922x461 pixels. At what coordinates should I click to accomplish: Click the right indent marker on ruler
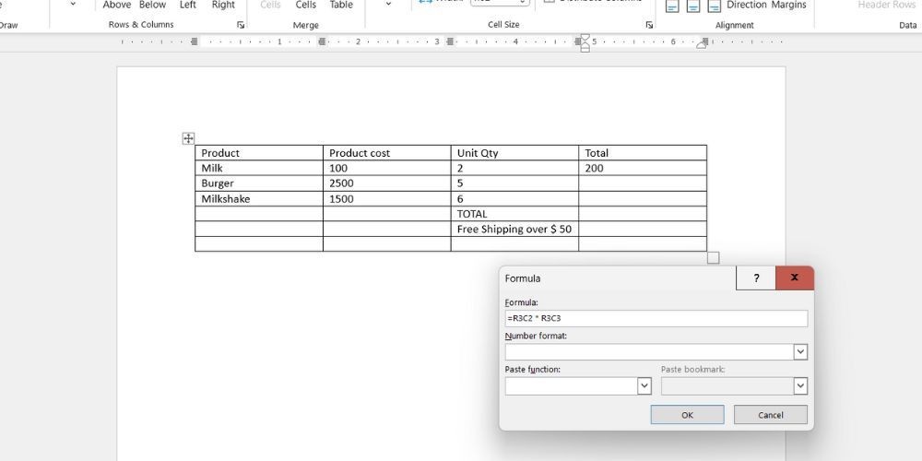[702, 44]
